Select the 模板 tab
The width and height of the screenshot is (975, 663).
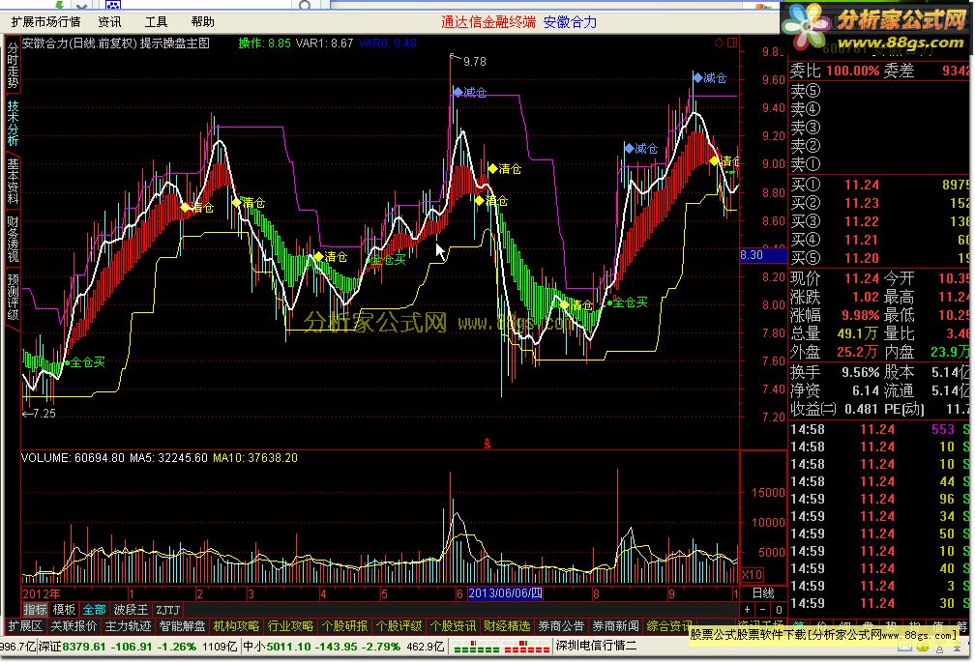click(64, 610)
